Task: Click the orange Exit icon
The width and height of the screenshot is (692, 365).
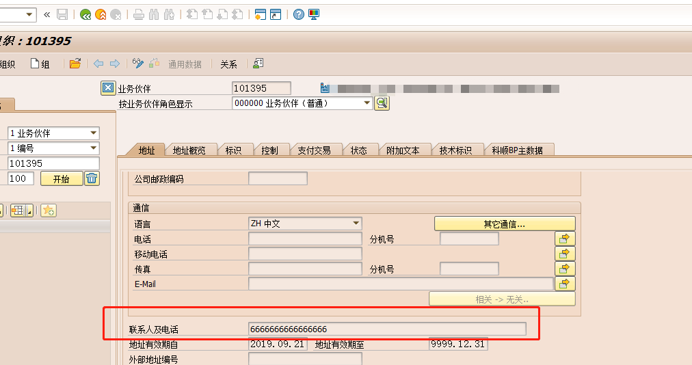Action: pyautogui.click(x=101, y=14)
